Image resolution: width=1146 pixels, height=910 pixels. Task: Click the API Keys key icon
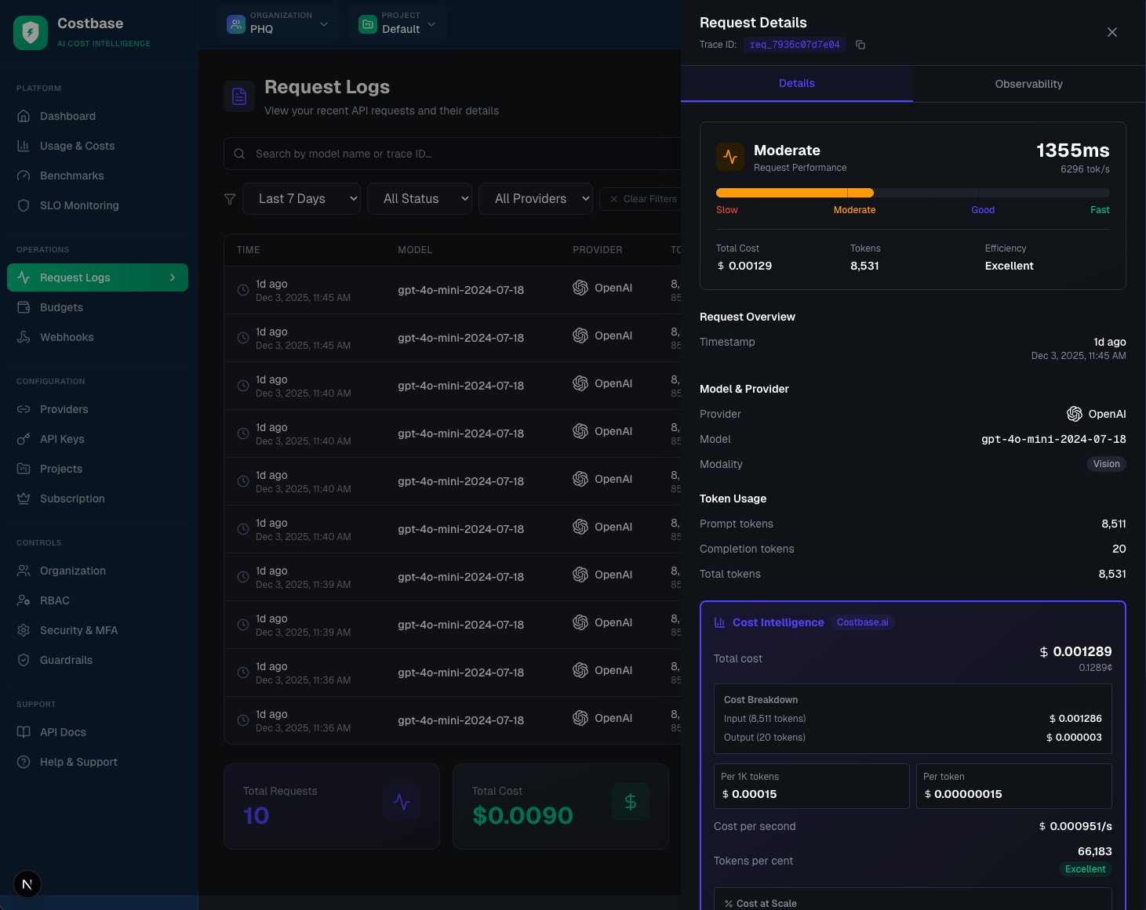click(24, 439)
